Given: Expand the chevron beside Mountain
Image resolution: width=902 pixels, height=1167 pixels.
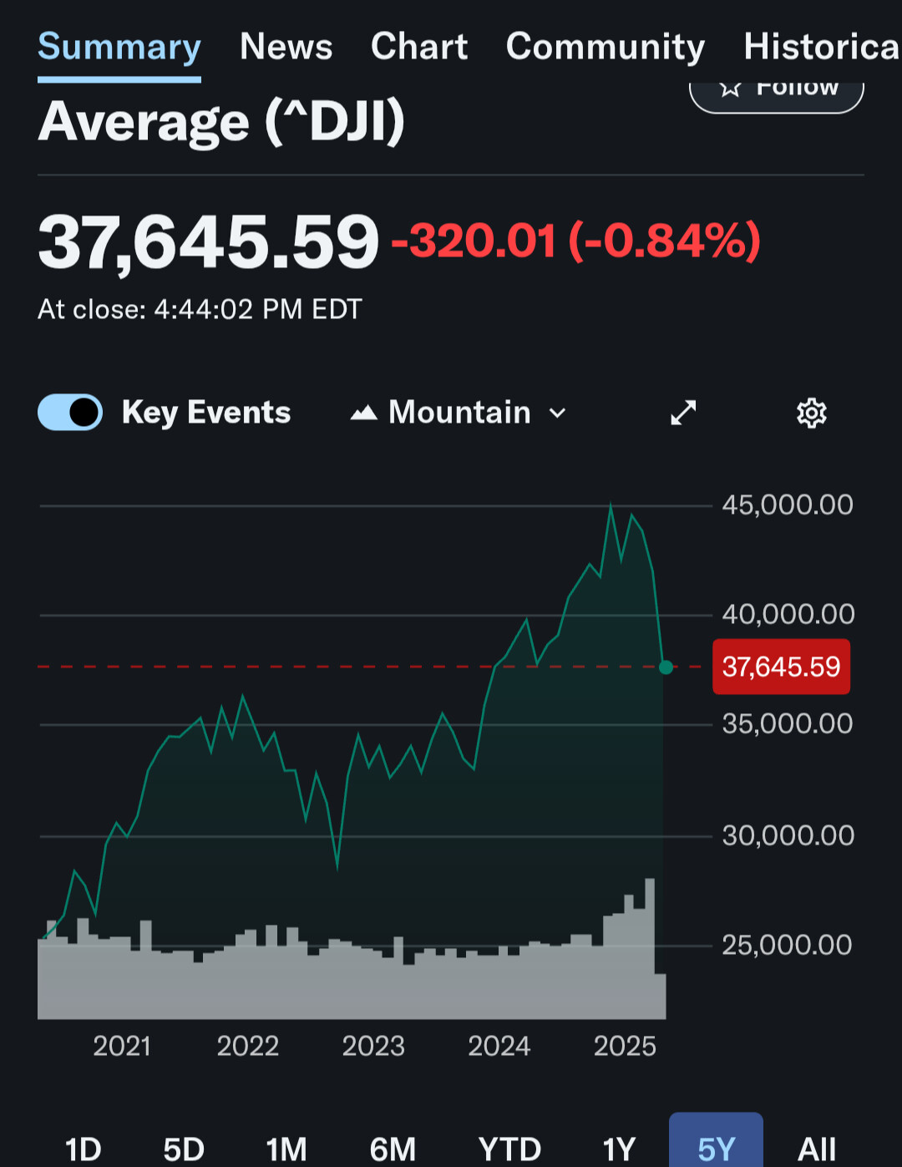Looking at the screenshot, I should point(557,413).
